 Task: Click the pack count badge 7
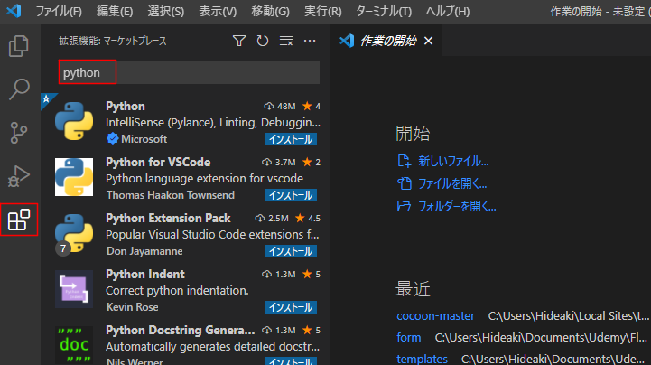62,248
